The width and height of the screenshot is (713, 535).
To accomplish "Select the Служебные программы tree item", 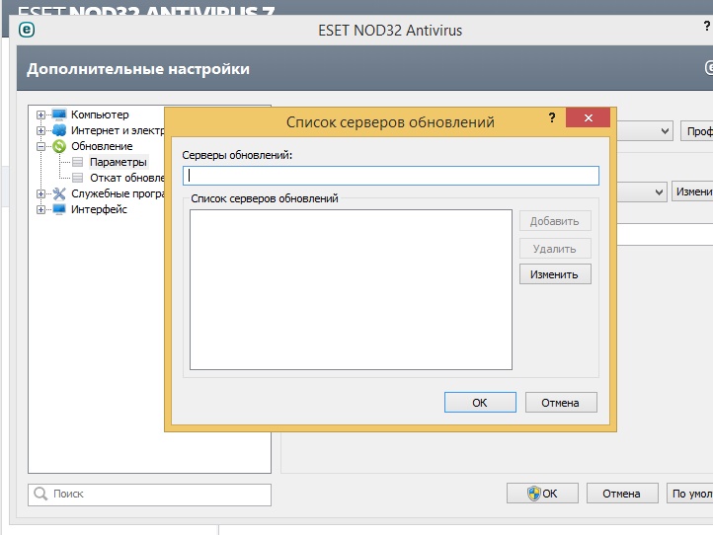I will tap(118, 193).
